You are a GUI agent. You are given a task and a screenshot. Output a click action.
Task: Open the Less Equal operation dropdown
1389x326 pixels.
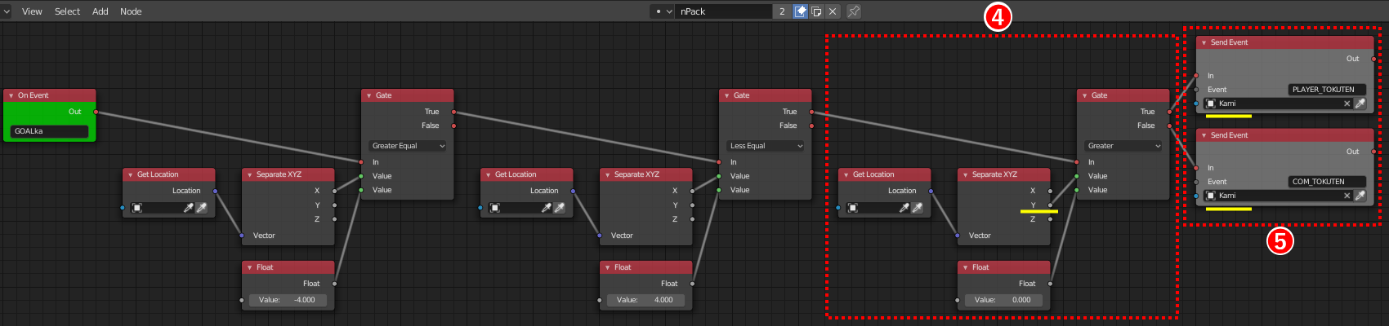(x=766, y=146)
